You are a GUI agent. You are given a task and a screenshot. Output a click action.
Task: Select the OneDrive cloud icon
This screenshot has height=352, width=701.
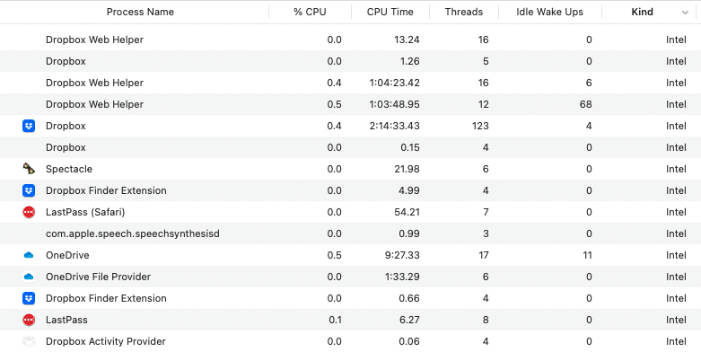click(x=29, y=255)
